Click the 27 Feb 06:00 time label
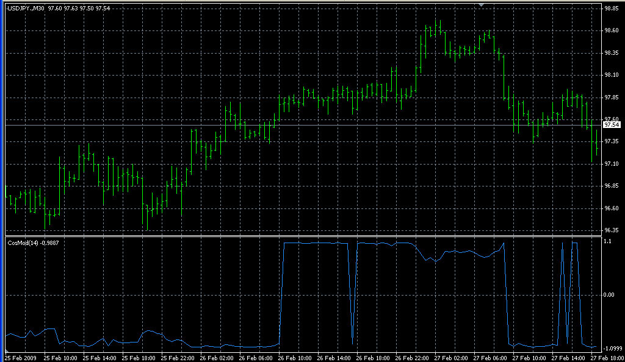The image size is (625, 362). coord(490,358)
